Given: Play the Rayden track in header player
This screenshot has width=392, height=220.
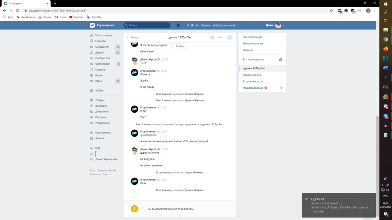Looking at the screenshot, I should [x=192, y=25].
